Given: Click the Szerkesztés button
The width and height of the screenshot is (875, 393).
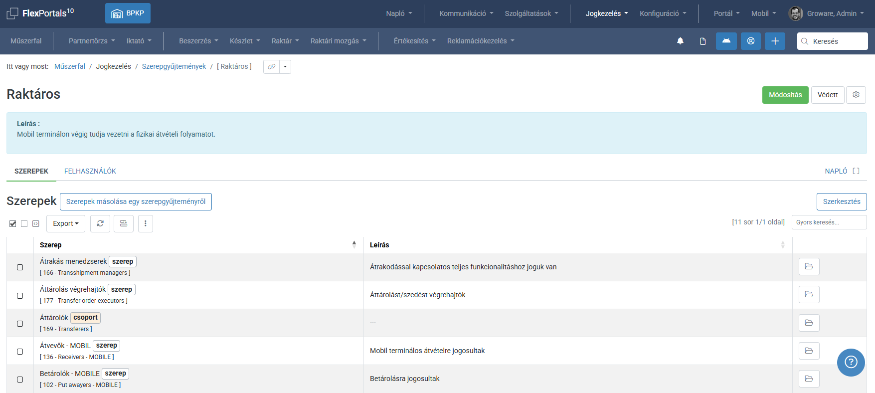Looking at the screenshot, I should click(842, 201).
